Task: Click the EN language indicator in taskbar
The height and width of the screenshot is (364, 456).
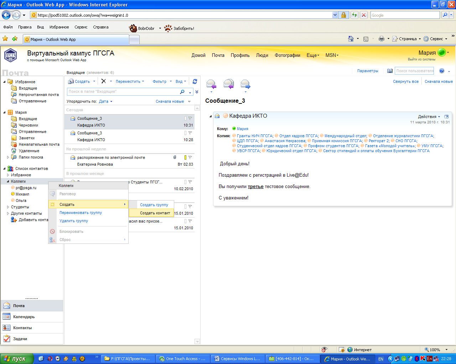Action: coord(381,359)
